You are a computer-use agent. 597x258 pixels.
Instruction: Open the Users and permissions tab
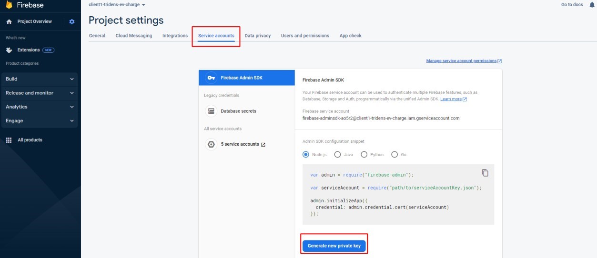click(305, 36)
